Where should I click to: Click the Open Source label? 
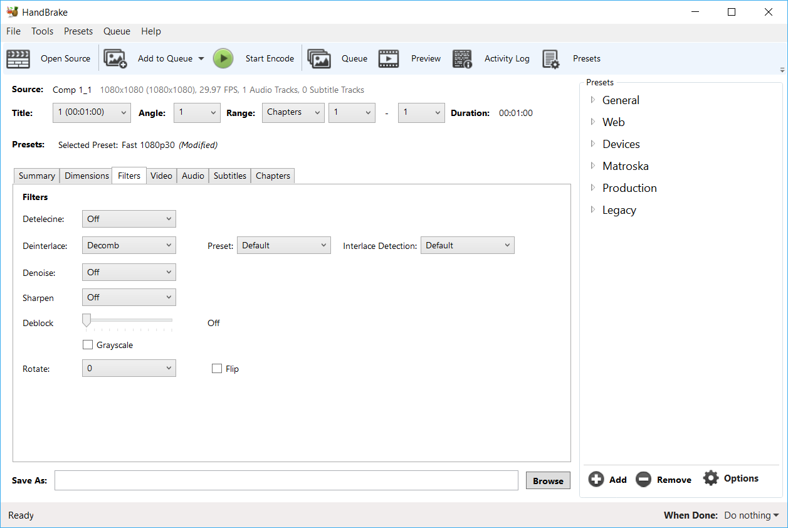coord(66,58)
